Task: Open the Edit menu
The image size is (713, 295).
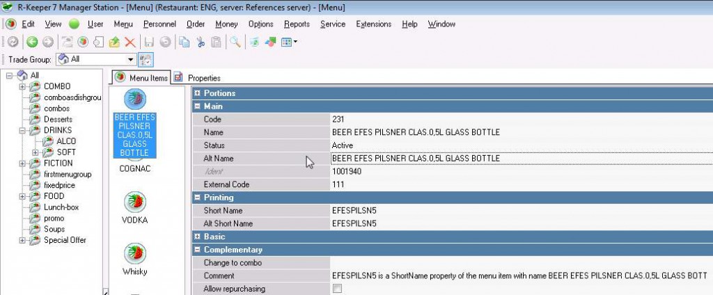Action: (28, 24)
